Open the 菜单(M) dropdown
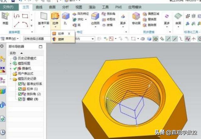This screenshot has height=139, width=201. [10, 38]
